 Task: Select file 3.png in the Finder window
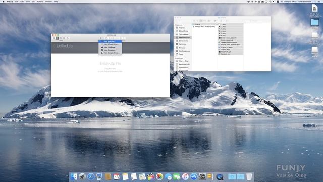231,29
